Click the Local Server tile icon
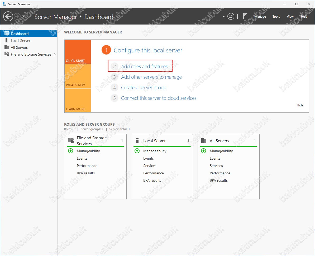 [x=137, y=141]
